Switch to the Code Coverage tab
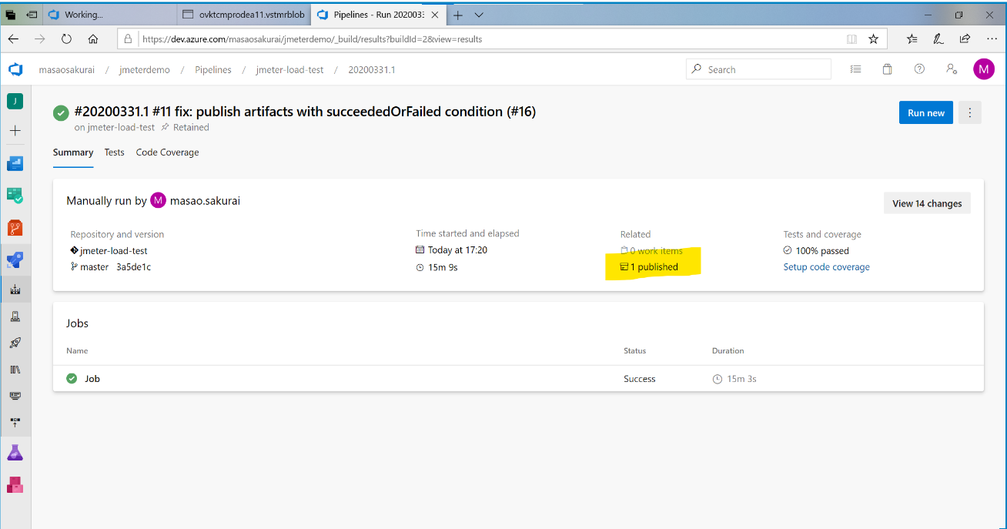The width and height of the screenshot is (1007, 529). point(167,152)
